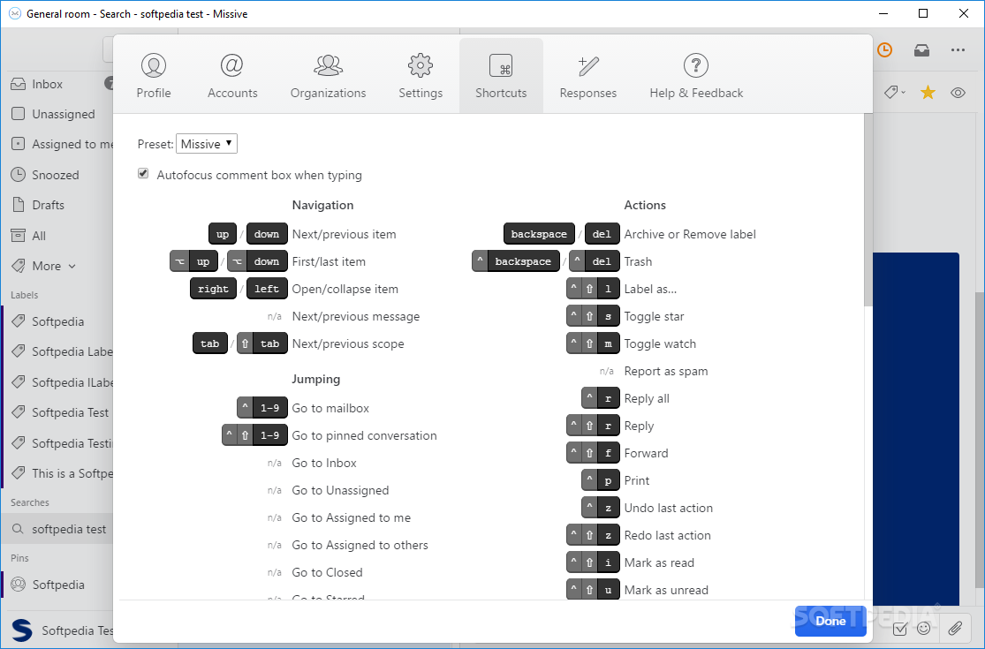Open the 'softpedia test' saved search
This screenshot has width=985, height=649.
(x=57, y=529)
